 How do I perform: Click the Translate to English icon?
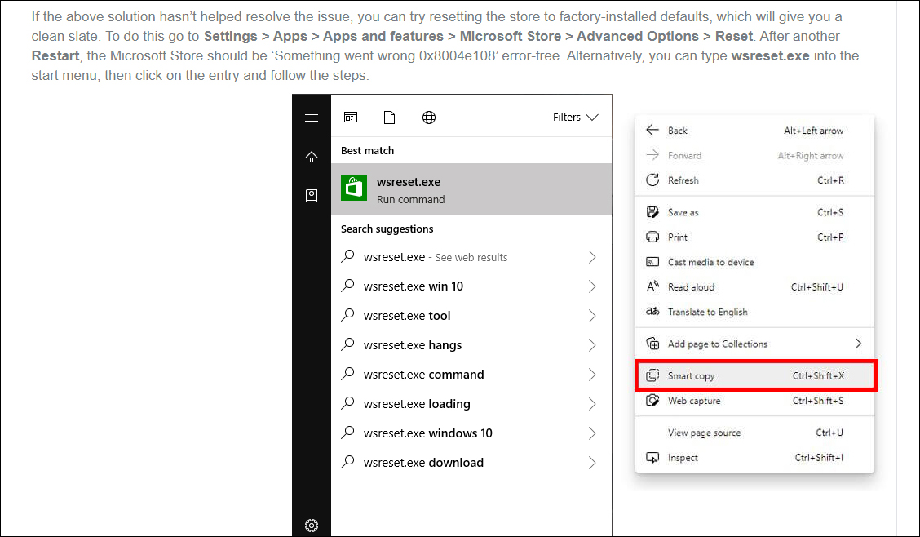[652, 312]
